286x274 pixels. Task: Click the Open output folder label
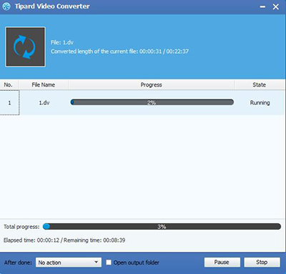(136, 263)
